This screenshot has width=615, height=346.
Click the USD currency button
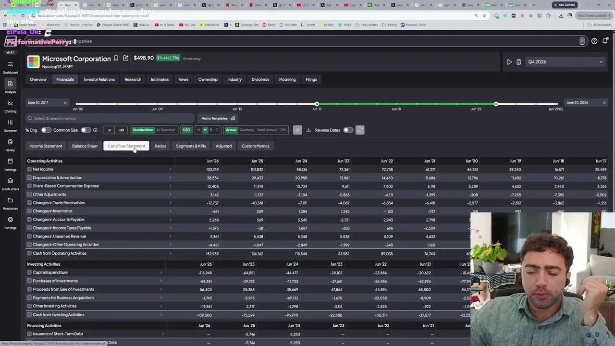[x=186, y=130]
